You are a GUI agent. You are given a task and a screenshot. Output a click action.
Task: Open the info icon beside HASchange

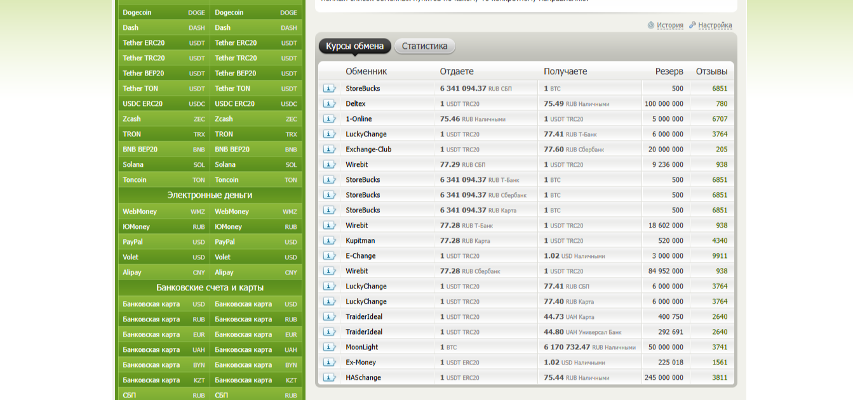pos(329,377)
